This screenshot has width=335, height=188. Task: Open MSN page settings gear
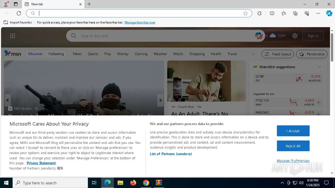click(295, 36)
